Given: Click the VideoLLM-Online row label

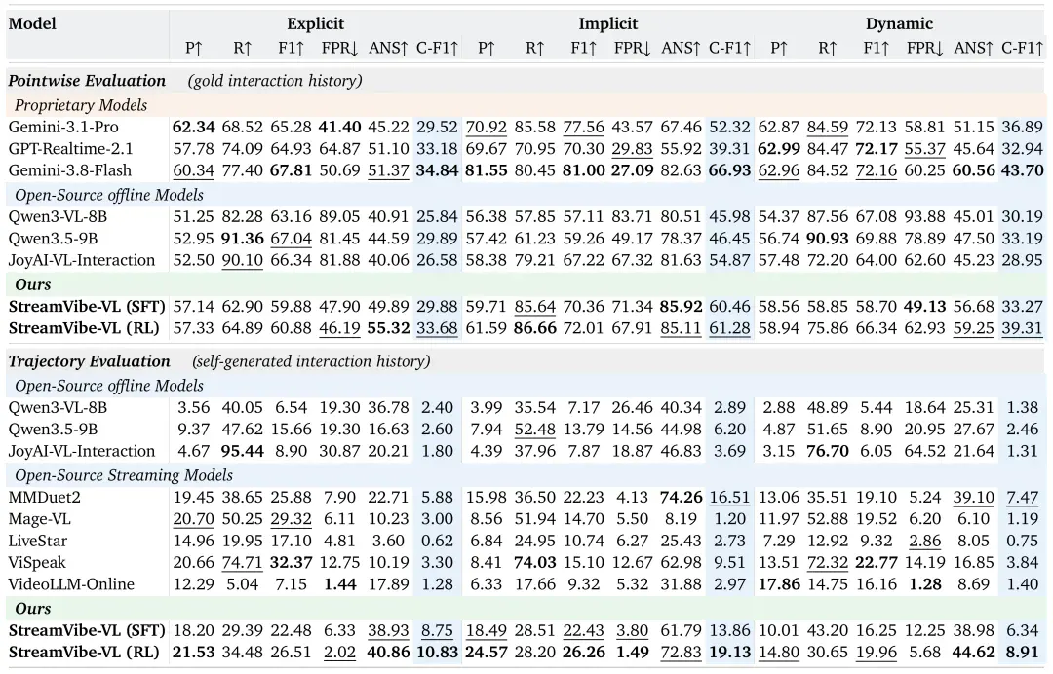Looking at the screenshot, I should click(71, 584).
